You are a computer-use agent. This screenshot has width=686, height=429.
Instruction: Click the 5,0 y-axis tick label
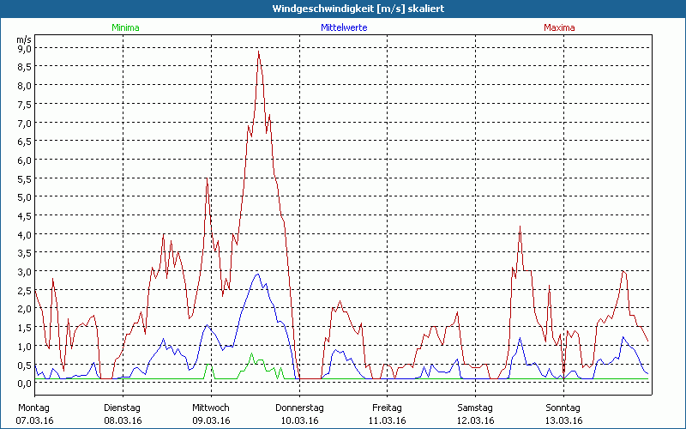pos(24,197)
